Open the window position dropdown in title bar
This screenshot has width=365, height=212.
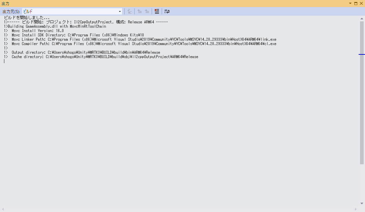coord(350,3)
